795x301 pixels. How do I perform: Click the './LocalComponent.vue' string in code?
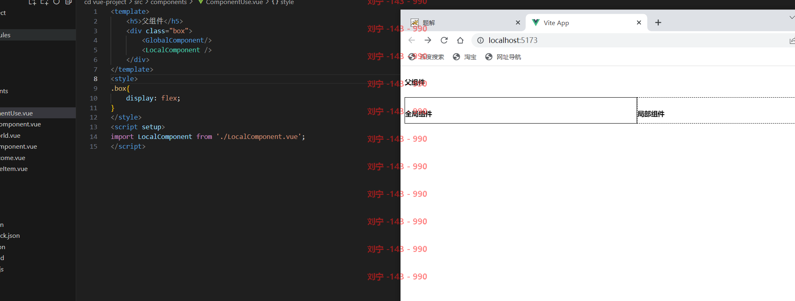(x=259, y=137)
